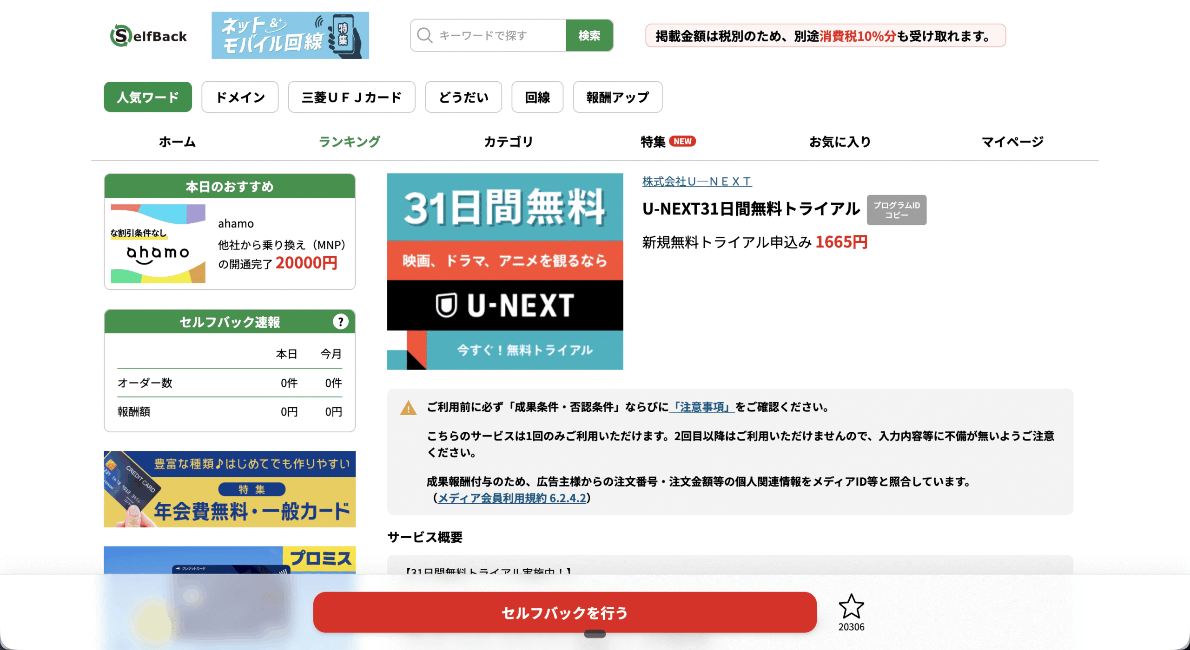Click the red セルフバックを行う button
Viewport: 1190px width, 650px height.
tap(565, 612)
